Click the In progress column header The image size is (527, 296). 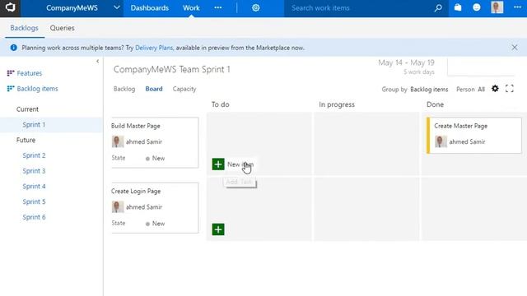[337, 104]
